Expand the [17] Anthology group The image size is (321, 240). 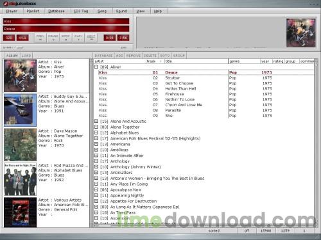[96, 161]
